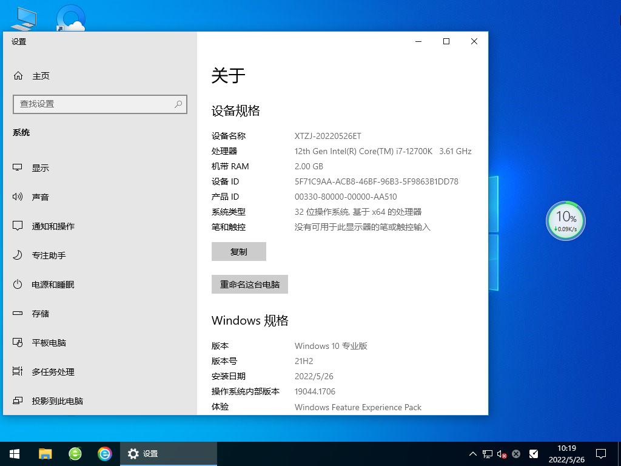Open the Start menu
The width and height of the screenshot is (621, 466).
[x=14, y=453]
